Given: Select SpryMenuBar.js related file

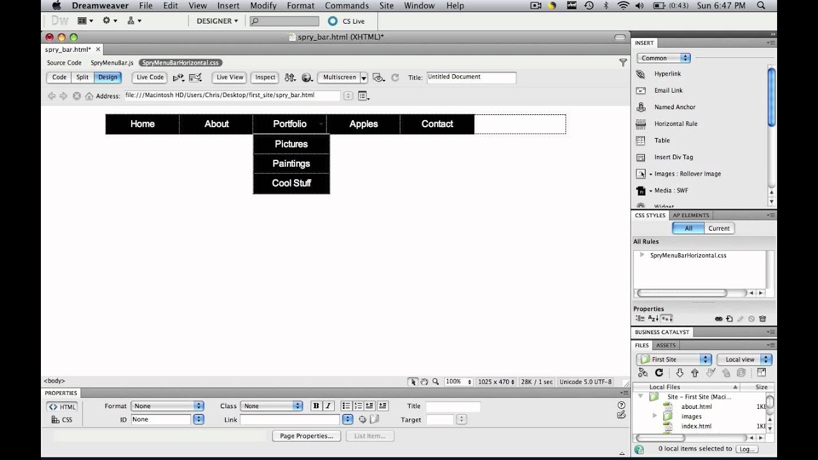Looking at the screenshot, I should tap(112, 63).
